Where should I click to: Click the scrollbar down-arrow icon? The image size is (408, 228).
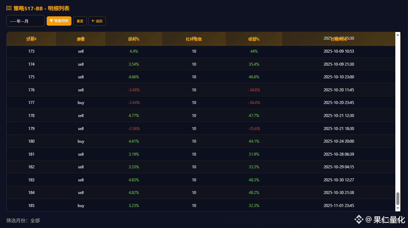397,209
